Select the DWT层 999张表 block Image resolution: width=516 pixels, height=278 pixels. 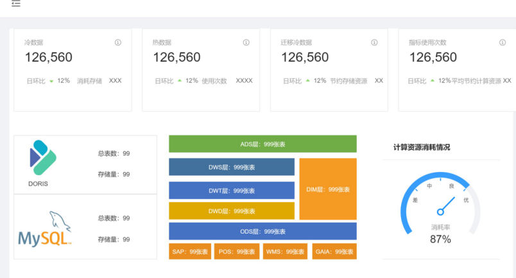click(x=232, y=191)
